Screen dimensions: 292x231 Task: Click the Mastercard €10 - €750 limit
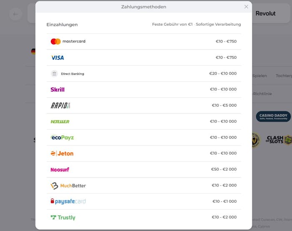coord(226,42)
